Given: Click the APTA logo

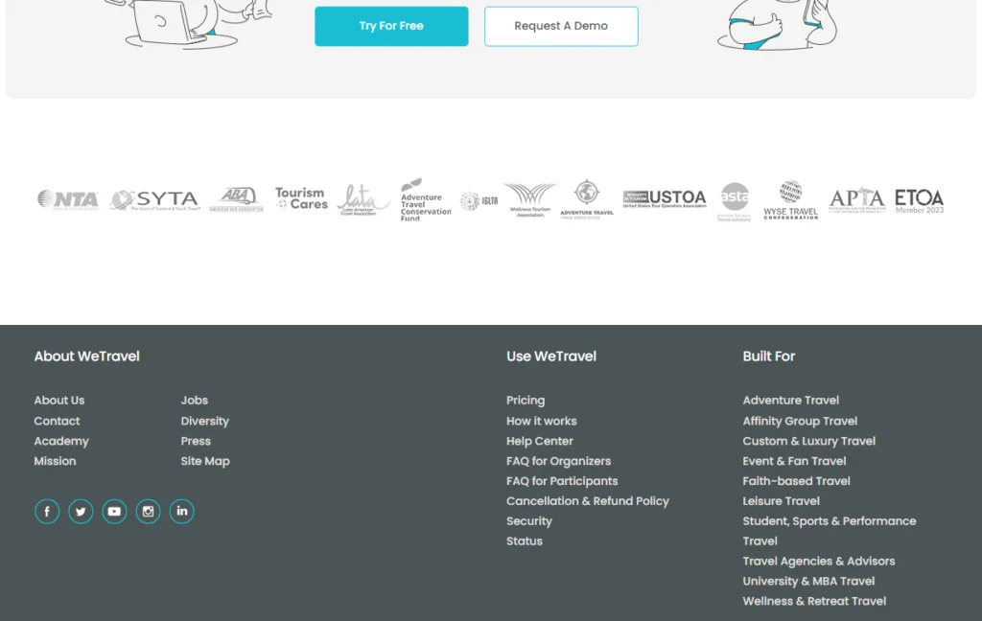Looking at the screenshot, I should pos(856,199).
